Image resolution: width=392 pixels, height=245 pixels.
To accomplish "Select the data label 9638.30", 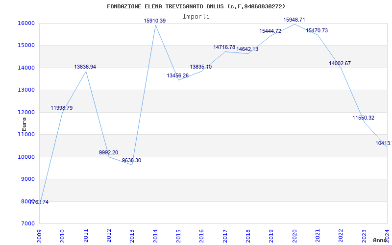I will click(x=131, y=161).
